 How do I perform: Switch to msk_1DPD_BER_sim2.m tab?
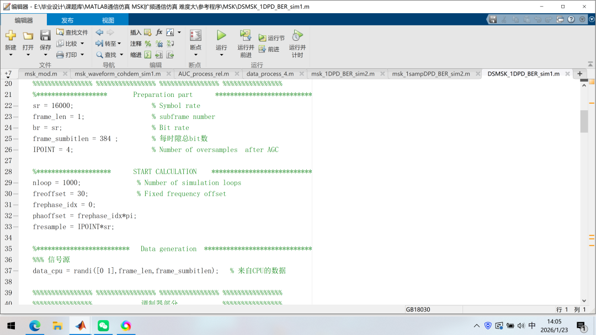[x=343, y=74]
